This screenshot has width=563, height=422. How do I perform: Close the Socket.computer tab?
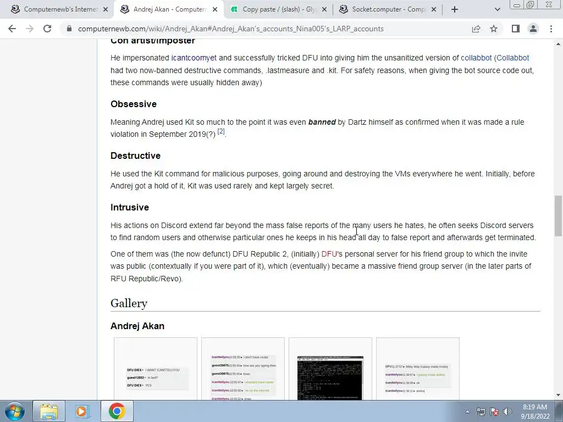point(434,9)
